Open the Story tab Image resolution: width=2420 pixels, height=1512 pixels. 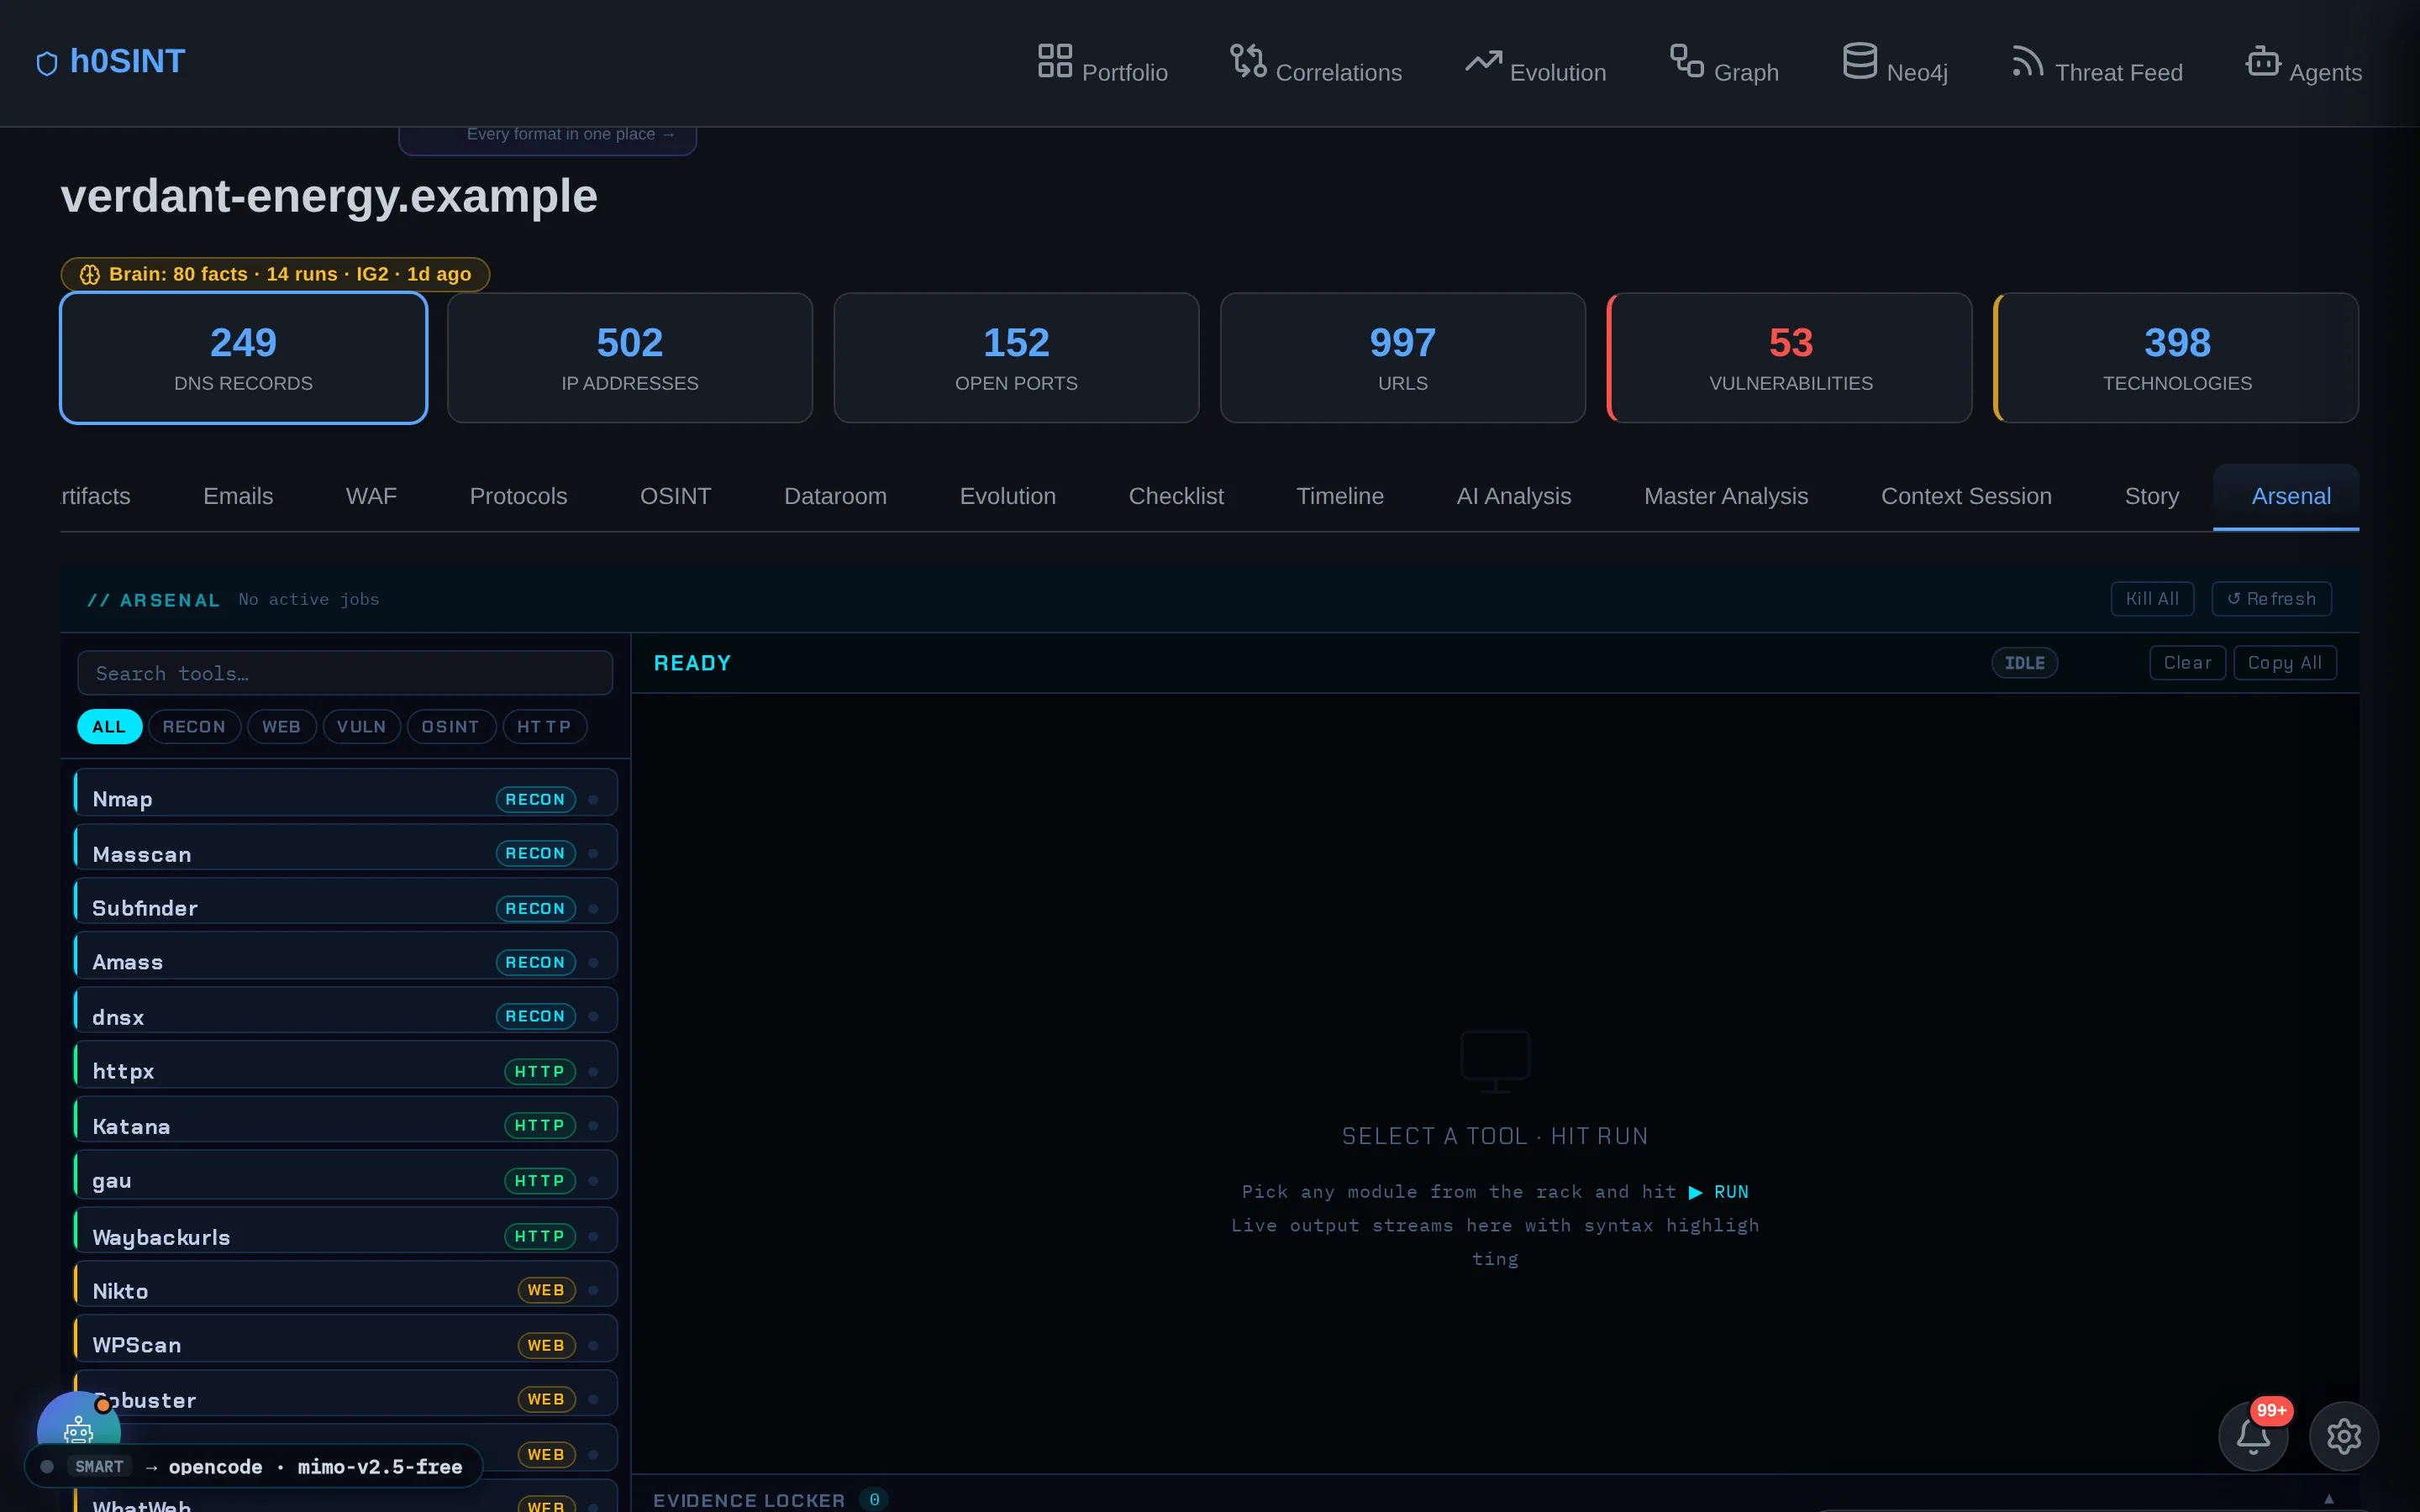pyautogui.click(x=2151, y=496)
